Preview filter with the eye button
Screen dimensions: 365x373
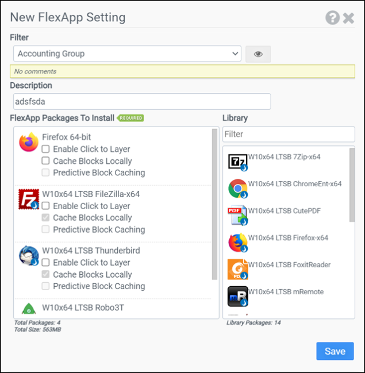point(258,54)
